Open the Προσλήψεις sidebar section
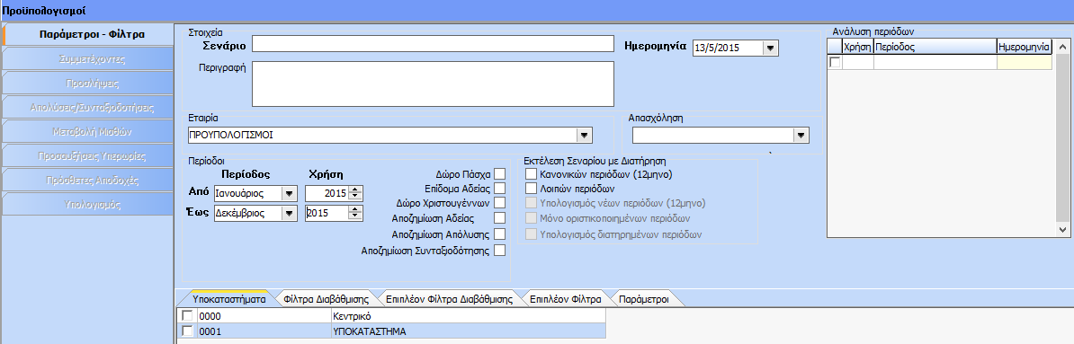Viewport: 1074px width, 344px height. [x=87, y=84]
